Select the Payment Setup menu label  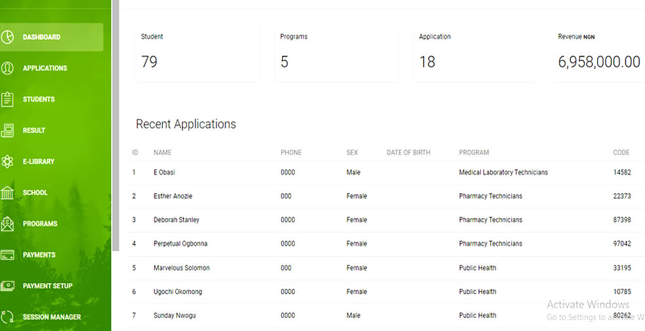click(47, 286)
